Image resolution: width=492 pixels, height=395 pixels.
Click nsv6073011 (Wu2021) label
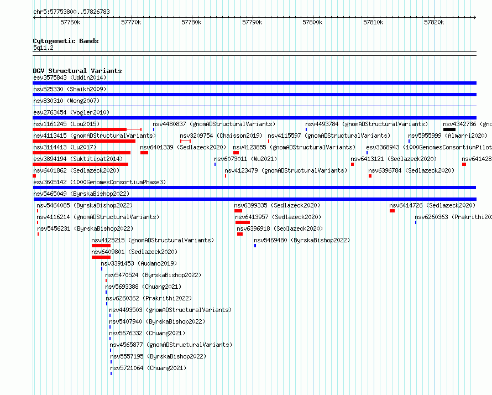pyautogui.click(x=245, y=159)
